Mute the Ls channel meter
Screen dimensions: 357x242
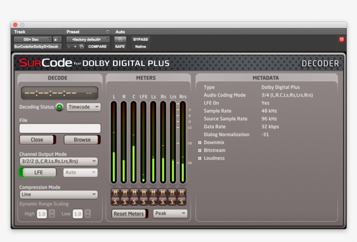(x=153, y=192)
